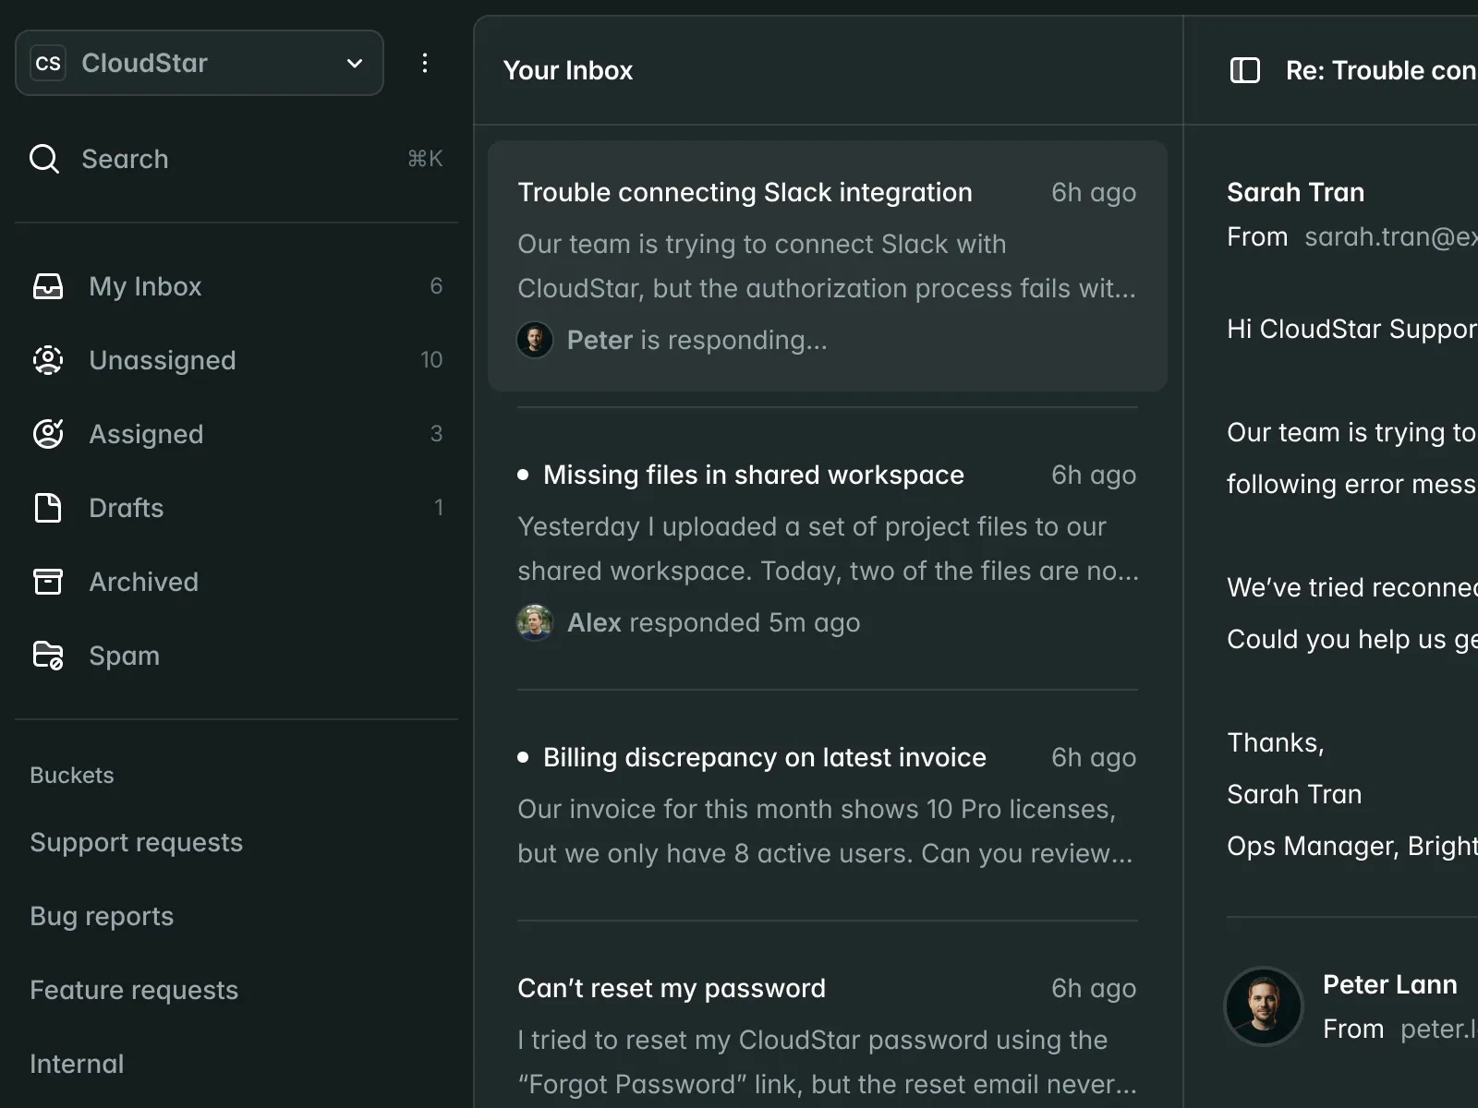Image resolution: width=1478 pixels, height=1108 pixels.
Task: Click the Drafts document icon
Action: click(x=48, y=508)
